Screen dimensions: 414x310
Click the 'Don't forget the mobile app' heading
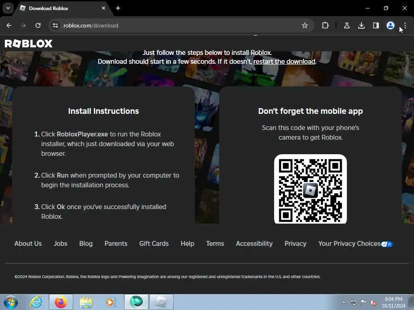click(310, 111)
